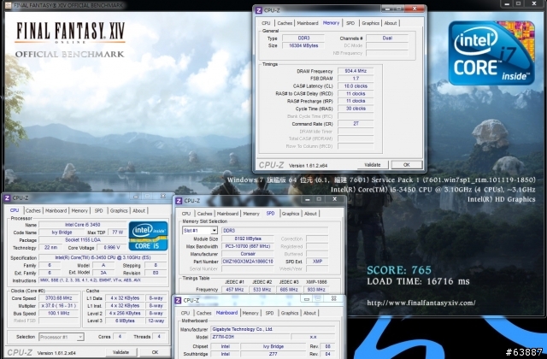Switch to Caches tab in the CPU window
This screenshot has width=547, height=359.
pos(33,211)
